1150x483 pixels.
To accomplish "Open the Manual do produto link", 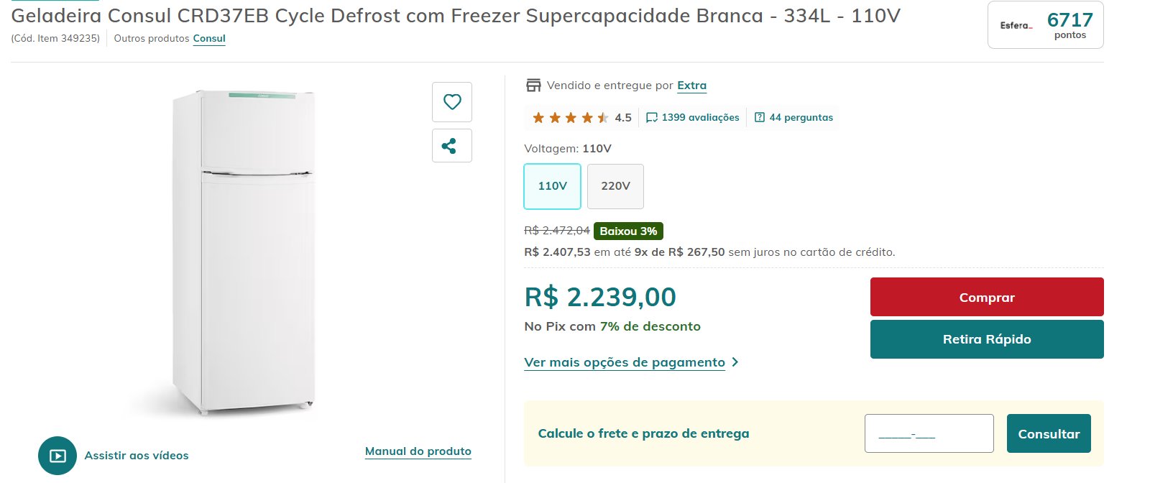I will 418,451.
